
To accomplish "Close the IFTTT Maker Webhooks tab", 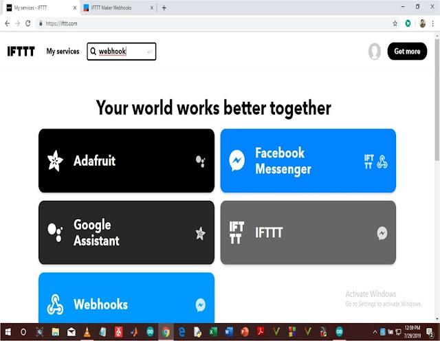I will [151, 8].
